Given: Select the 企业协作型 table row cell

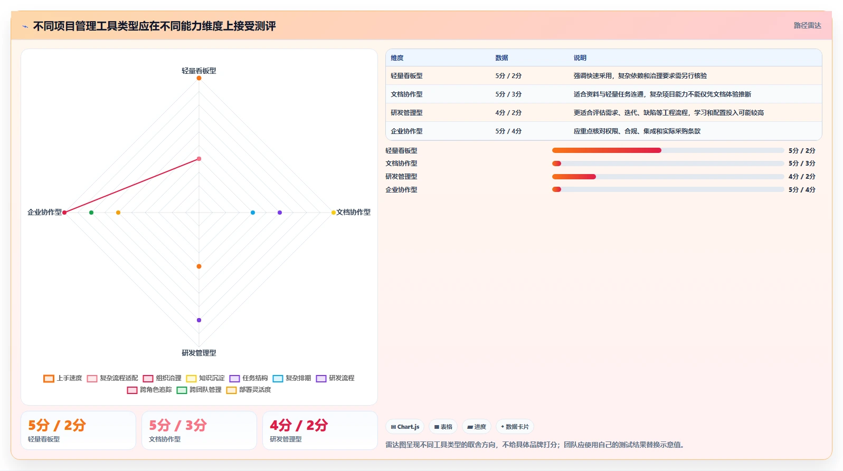Looking at the screenshot, I should click(406, 131).
